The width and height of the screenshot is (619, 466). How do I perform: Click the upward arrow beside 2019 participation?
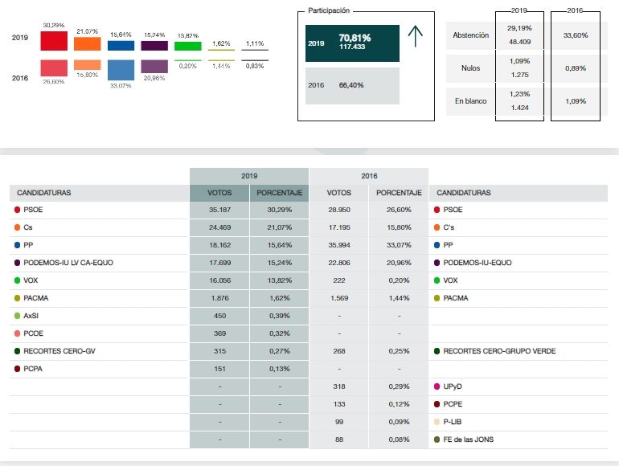click(416, 38)
